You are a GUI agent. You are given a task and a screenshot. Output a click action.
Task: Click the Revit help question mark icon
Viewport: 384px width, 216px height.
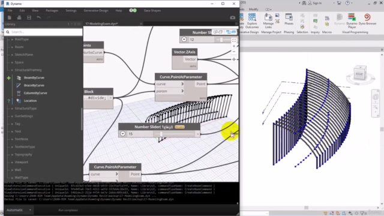[347, 3]
